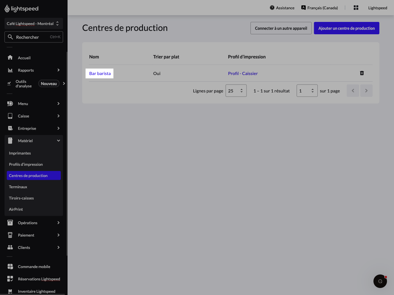The image size is (394, 295).
Task: Open Profils d'impression submenu item
Action: [x=34, y=164]
